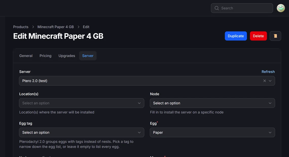
Task: Click the scroll icon button beside Delete
Action: [275, 36]
